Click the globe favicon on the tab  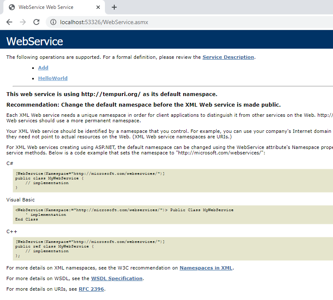[11, 7]
